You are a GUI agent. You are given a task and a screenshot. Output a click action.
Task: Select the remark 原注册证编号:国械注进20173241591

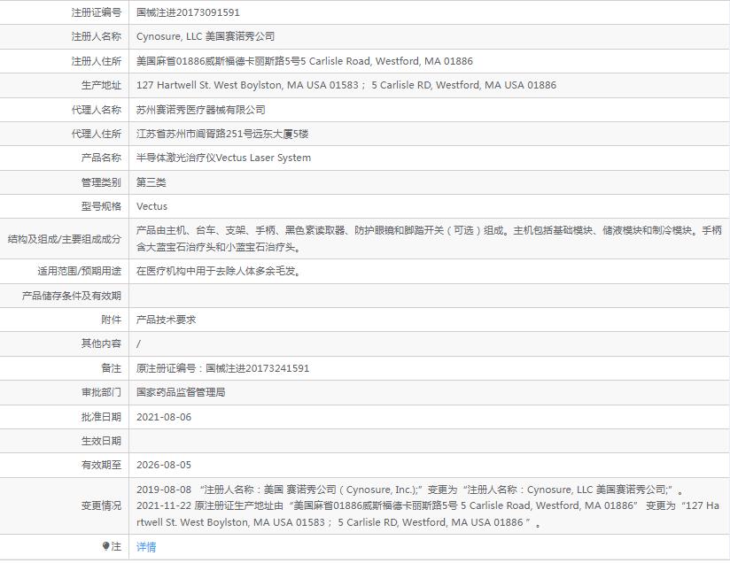click(223, 368)
